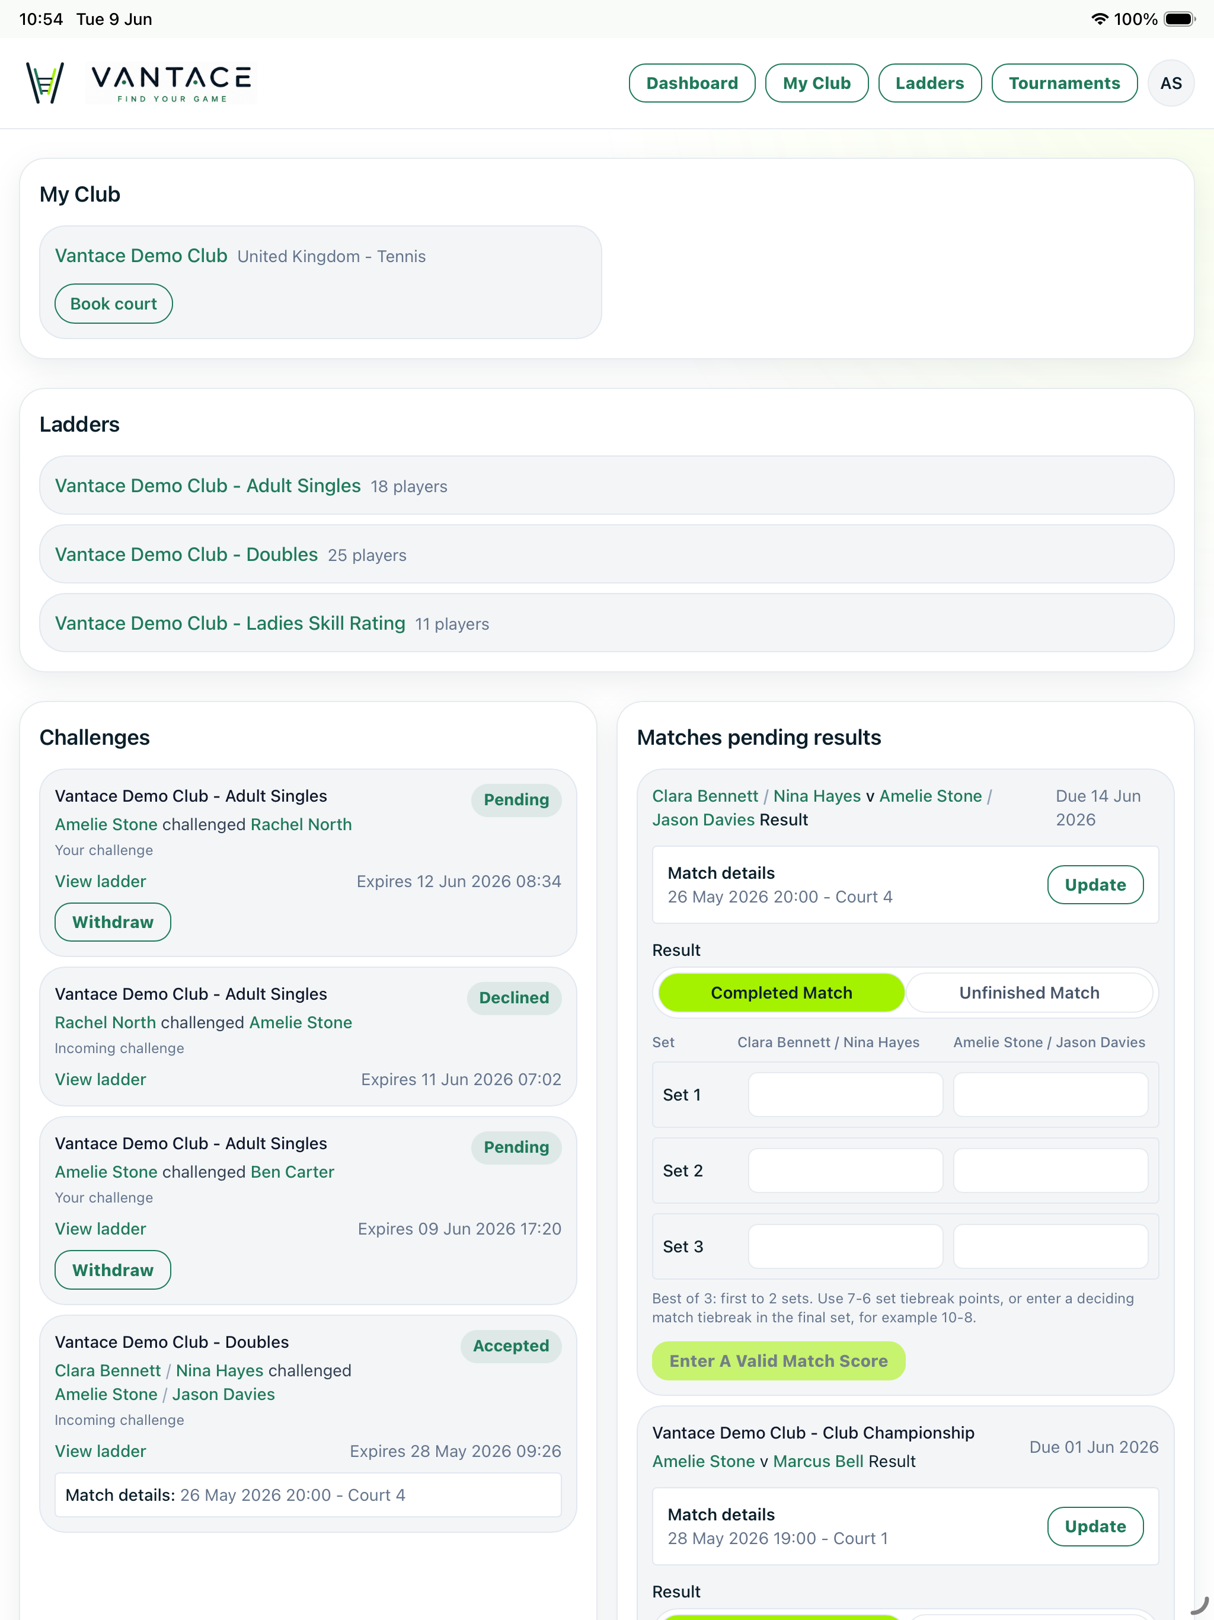1214x1620 pixels.
Task: Click the Declined status badge
Action: pos(514,997)
